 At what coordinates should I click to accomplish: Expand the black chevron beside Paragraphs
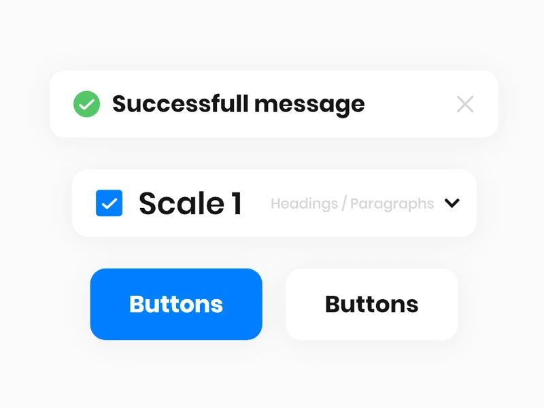(x=452, y=203)
